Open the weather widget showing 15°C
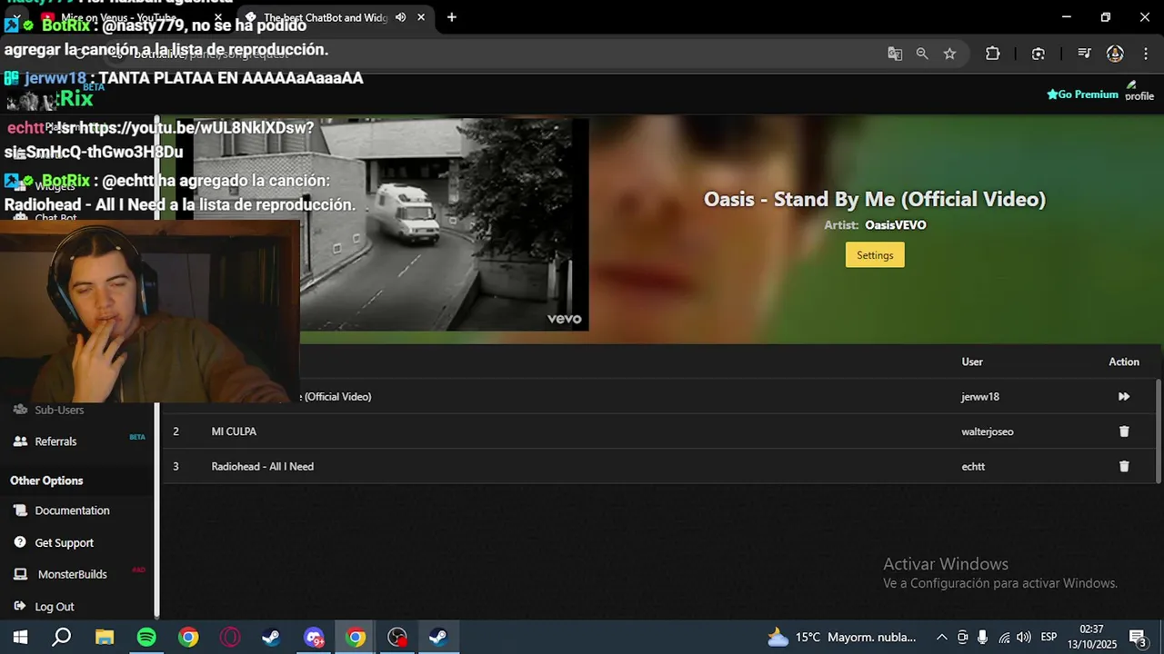This screenshot has width=1164, height=654. 841,638
